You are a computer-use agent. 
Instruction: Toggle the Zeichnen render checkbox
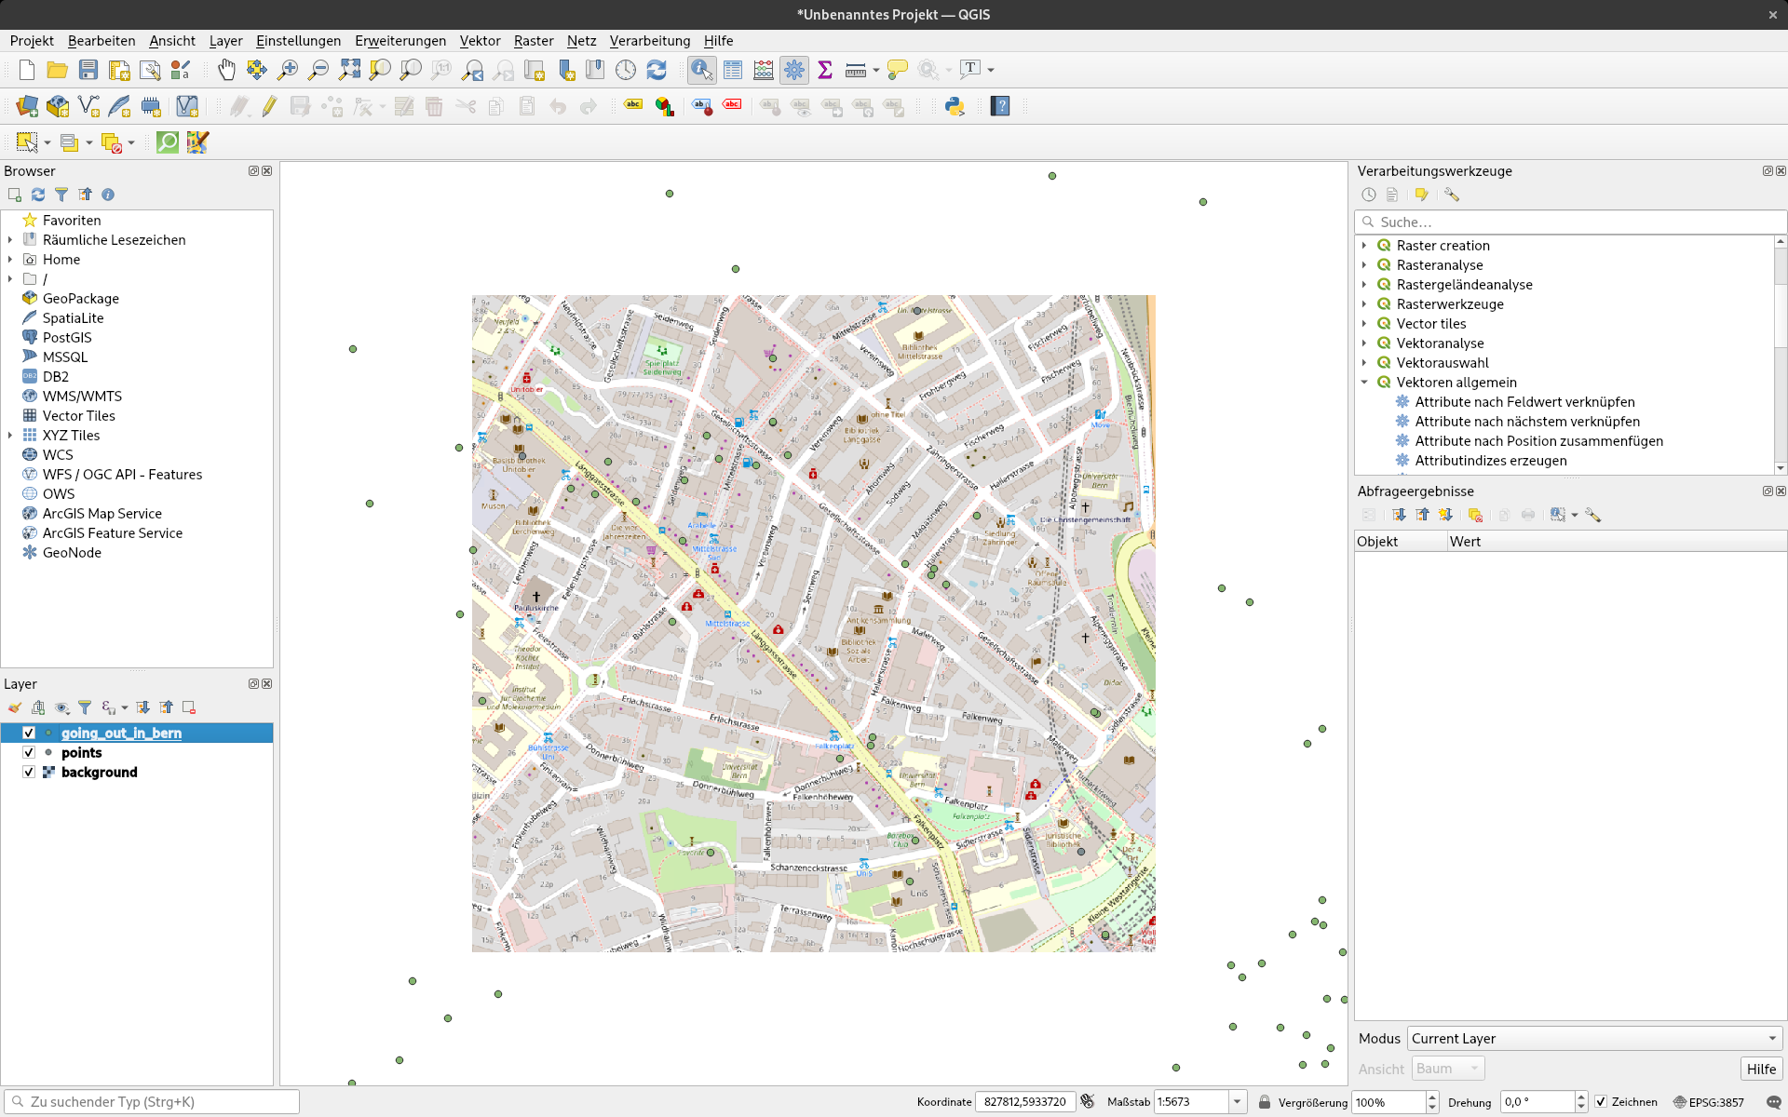(1601, 1102)
